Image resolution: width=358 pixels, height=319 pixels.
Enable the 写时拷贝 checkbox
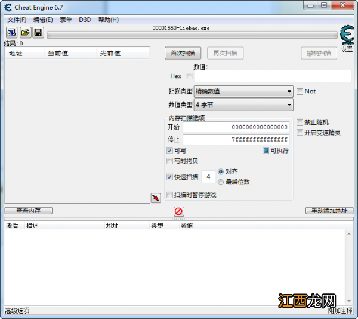[169, 161]
